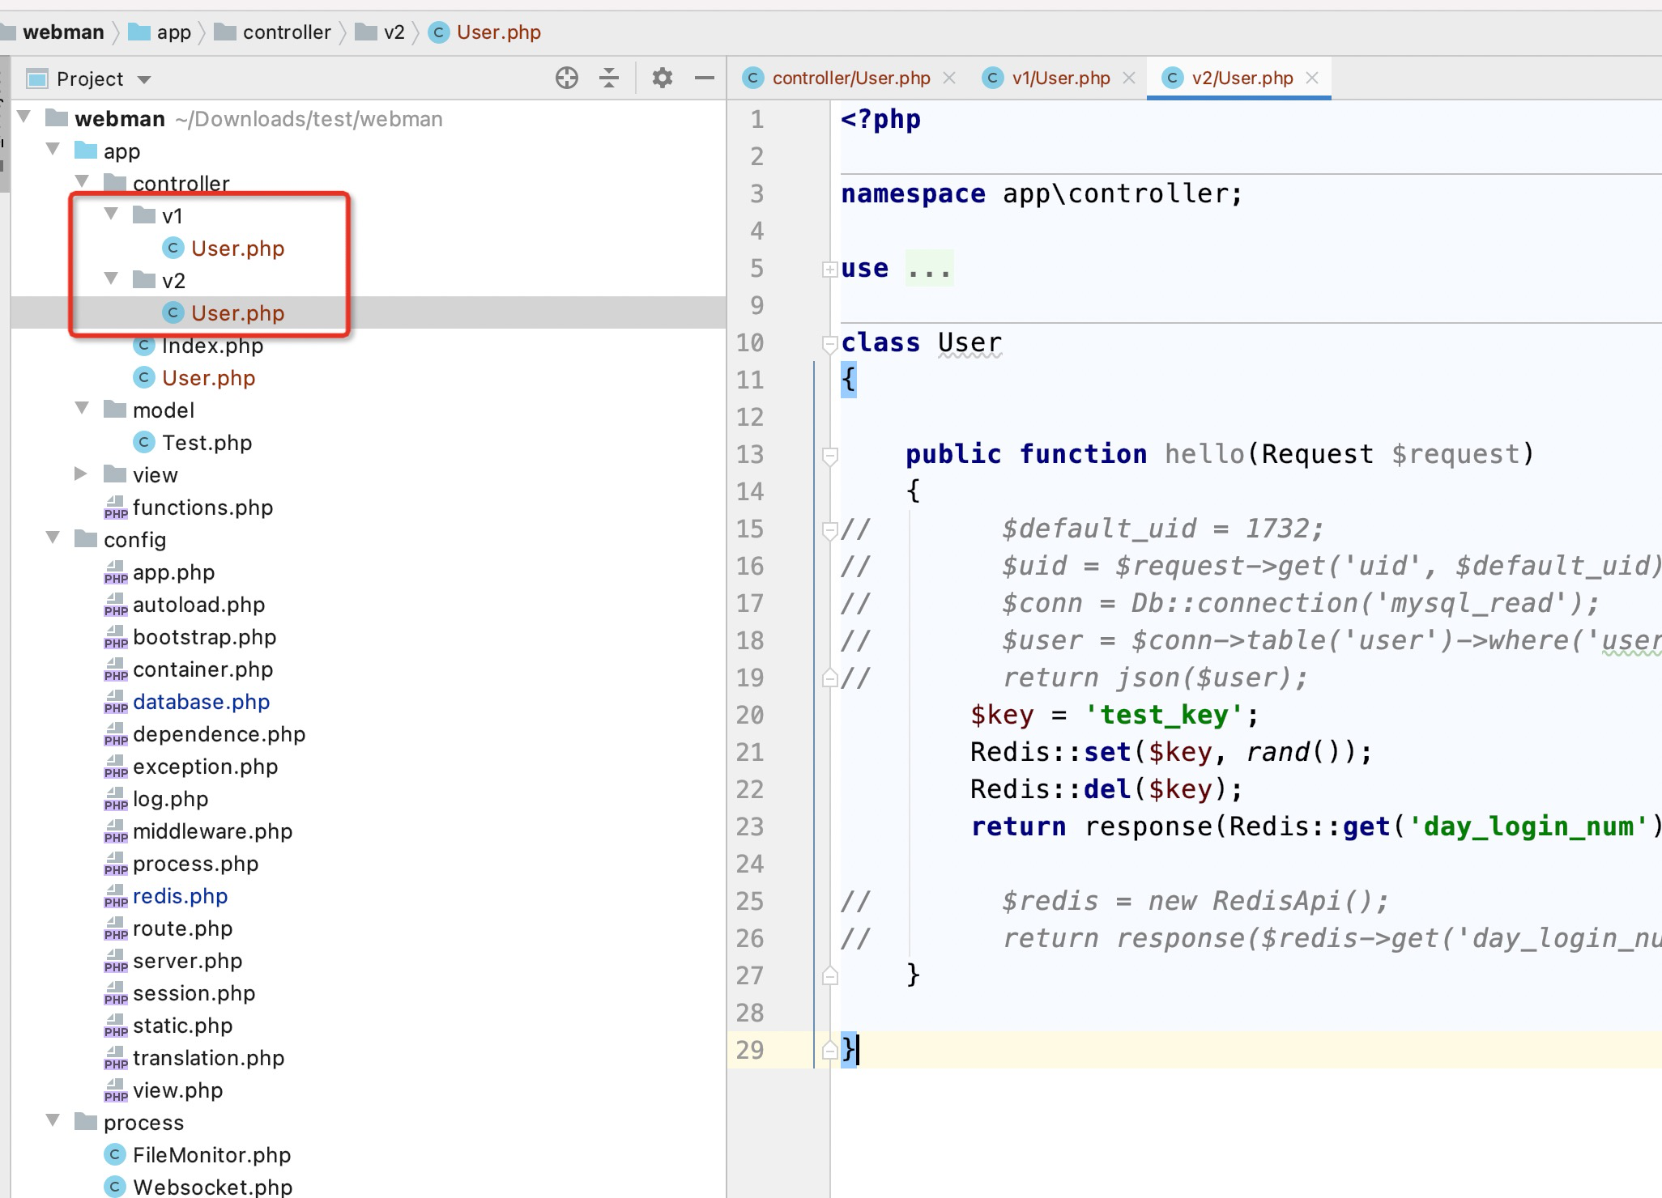Collapse the controller folder
Image resolution: width=1662 pixels, height=1198 pixels.
pyautogui.click(x=83, y=181)
